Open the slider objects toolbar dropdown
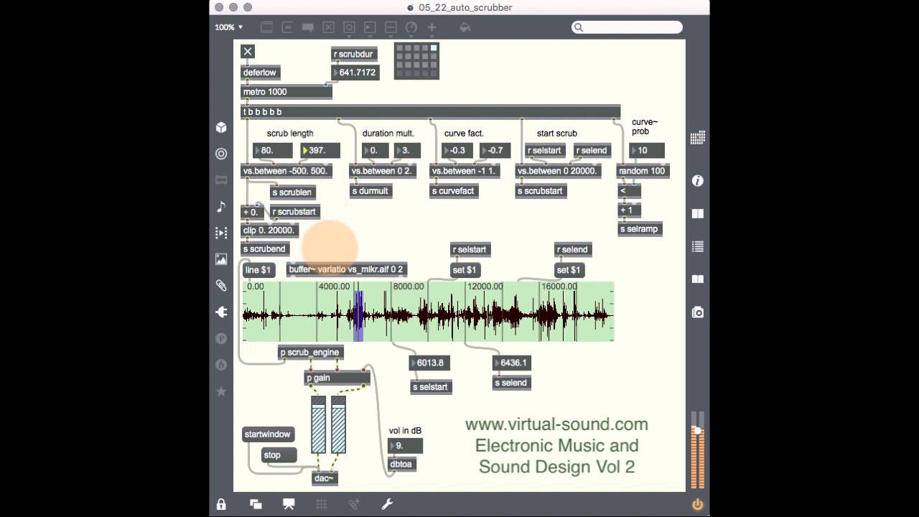 coord(391,27)
